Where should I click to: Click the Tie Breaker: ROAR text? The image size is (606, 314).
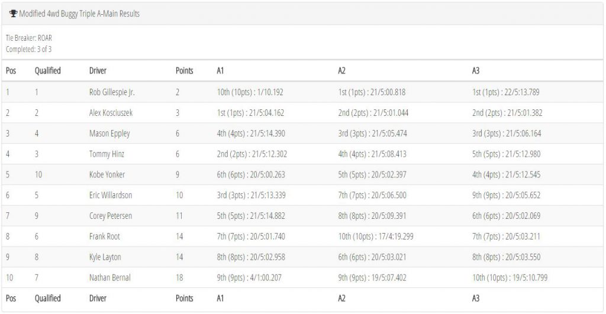pos(29,38)
